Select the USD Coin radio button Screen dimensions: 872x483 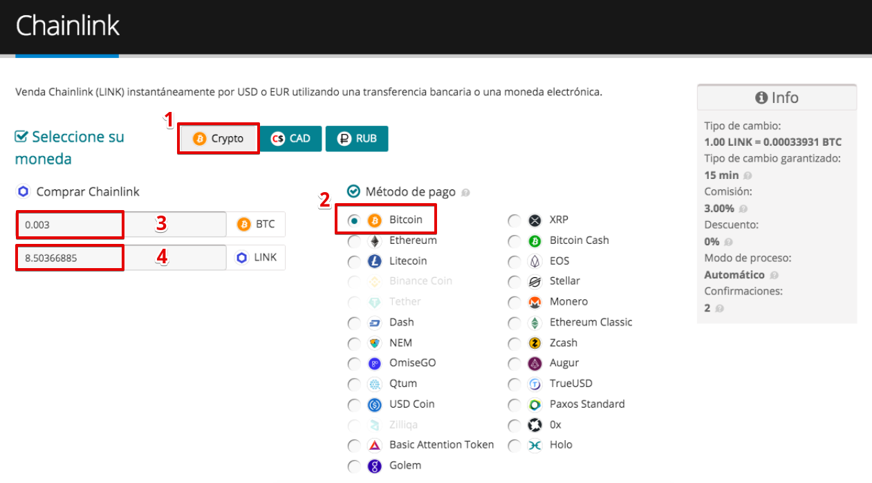354,405
